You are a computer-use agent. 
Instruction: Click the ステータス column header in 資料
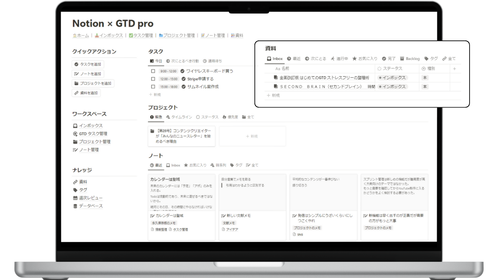(x=397, y=68)
